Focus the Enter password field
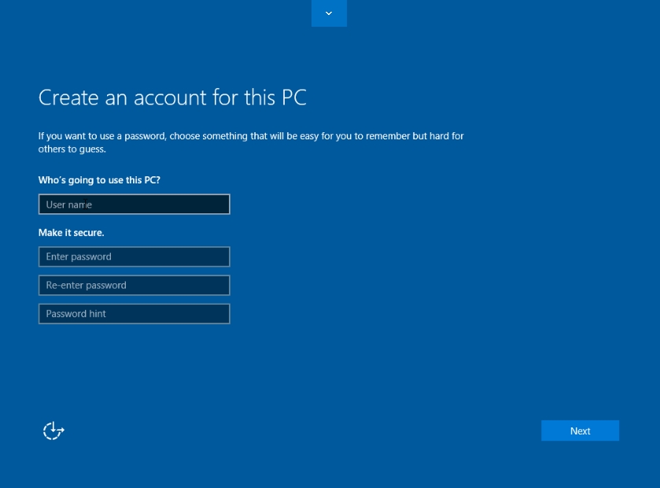Image resolution: width=660 pixels, height=488 pixels. click(x=134, y=257)
